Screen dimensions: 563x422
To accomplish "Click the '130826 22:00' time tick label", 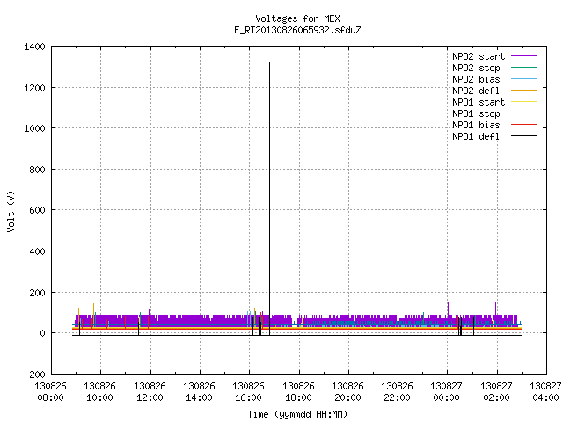I will click(x=397, y=392).
